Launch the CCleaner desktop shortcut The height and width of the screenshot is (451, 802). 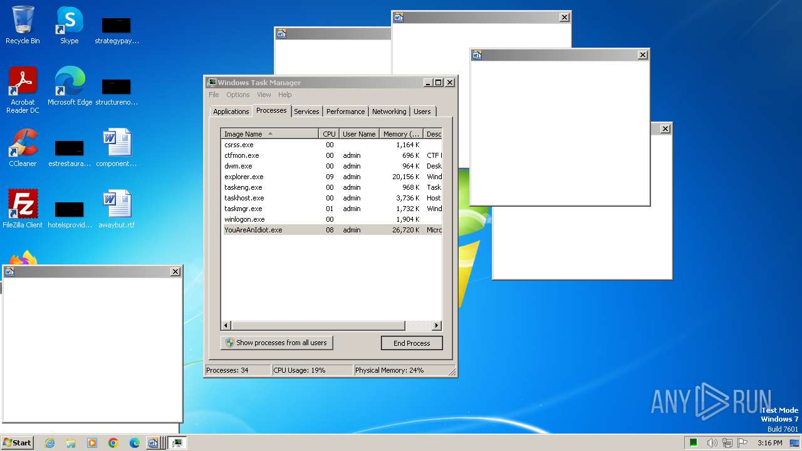tap(23, 148)
